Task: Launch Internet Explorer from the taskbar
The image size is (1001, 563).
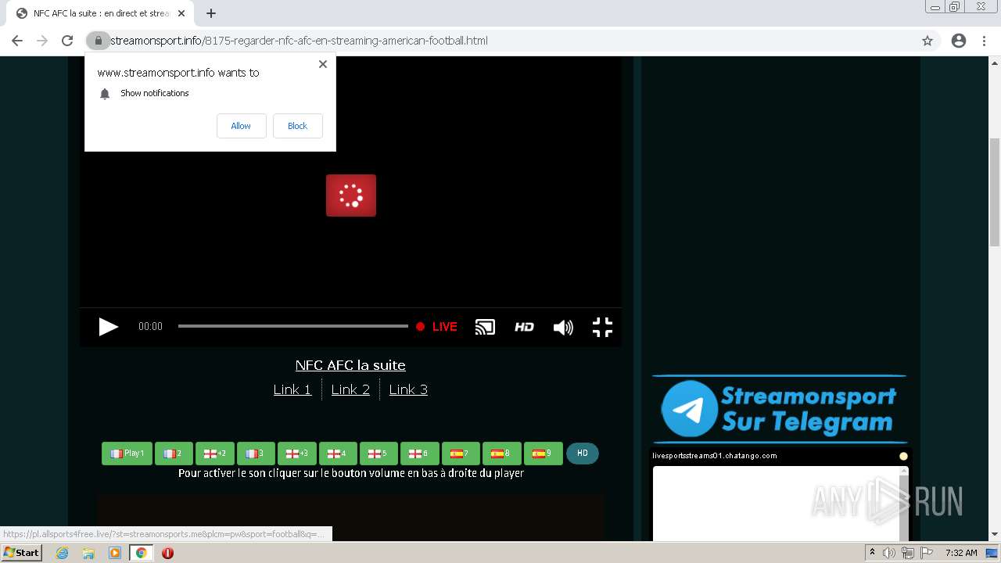Action: coord(63,553)
